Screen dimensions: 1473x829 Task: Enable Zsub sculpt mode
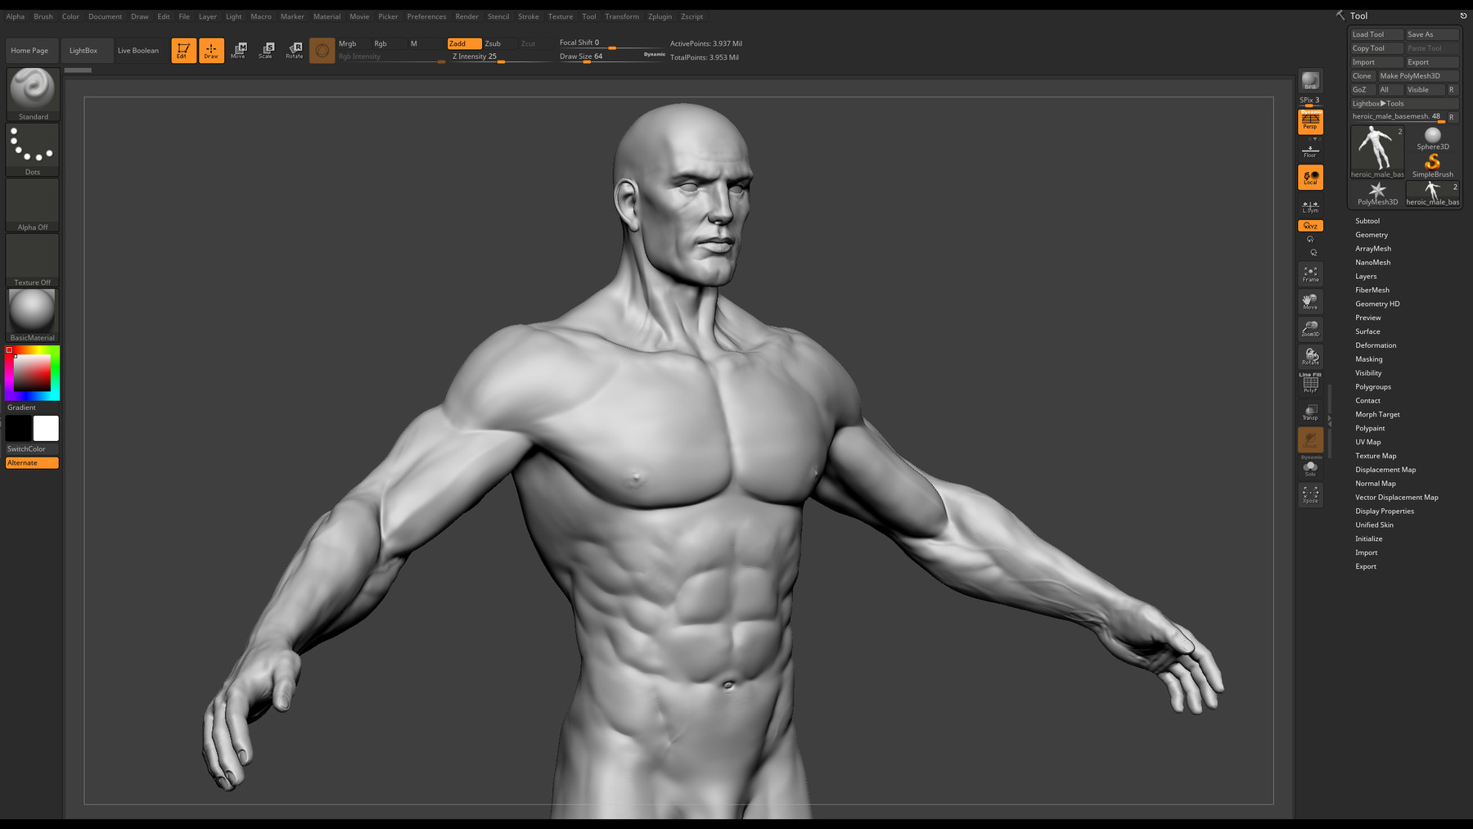tap(493, 43)
